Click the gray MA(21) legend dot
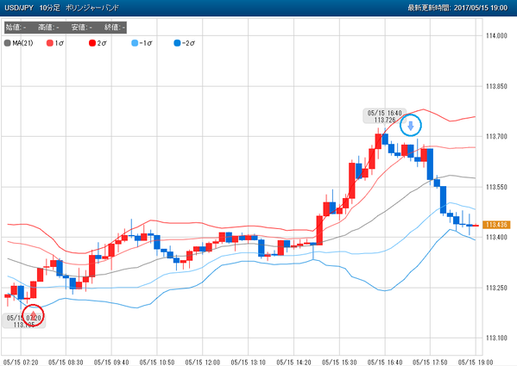The width and height of the screenshot is (517, 366). 8,43
